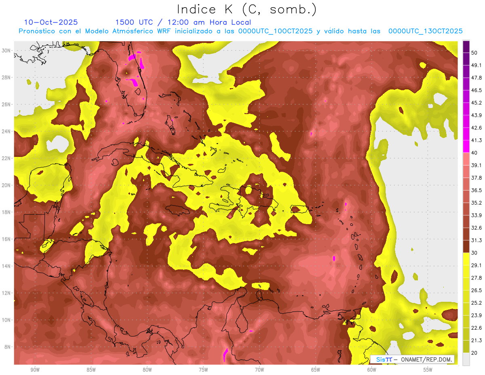485x375 pixels.
Task: Click the colorbar value 25.2
Action: [477, 303]
